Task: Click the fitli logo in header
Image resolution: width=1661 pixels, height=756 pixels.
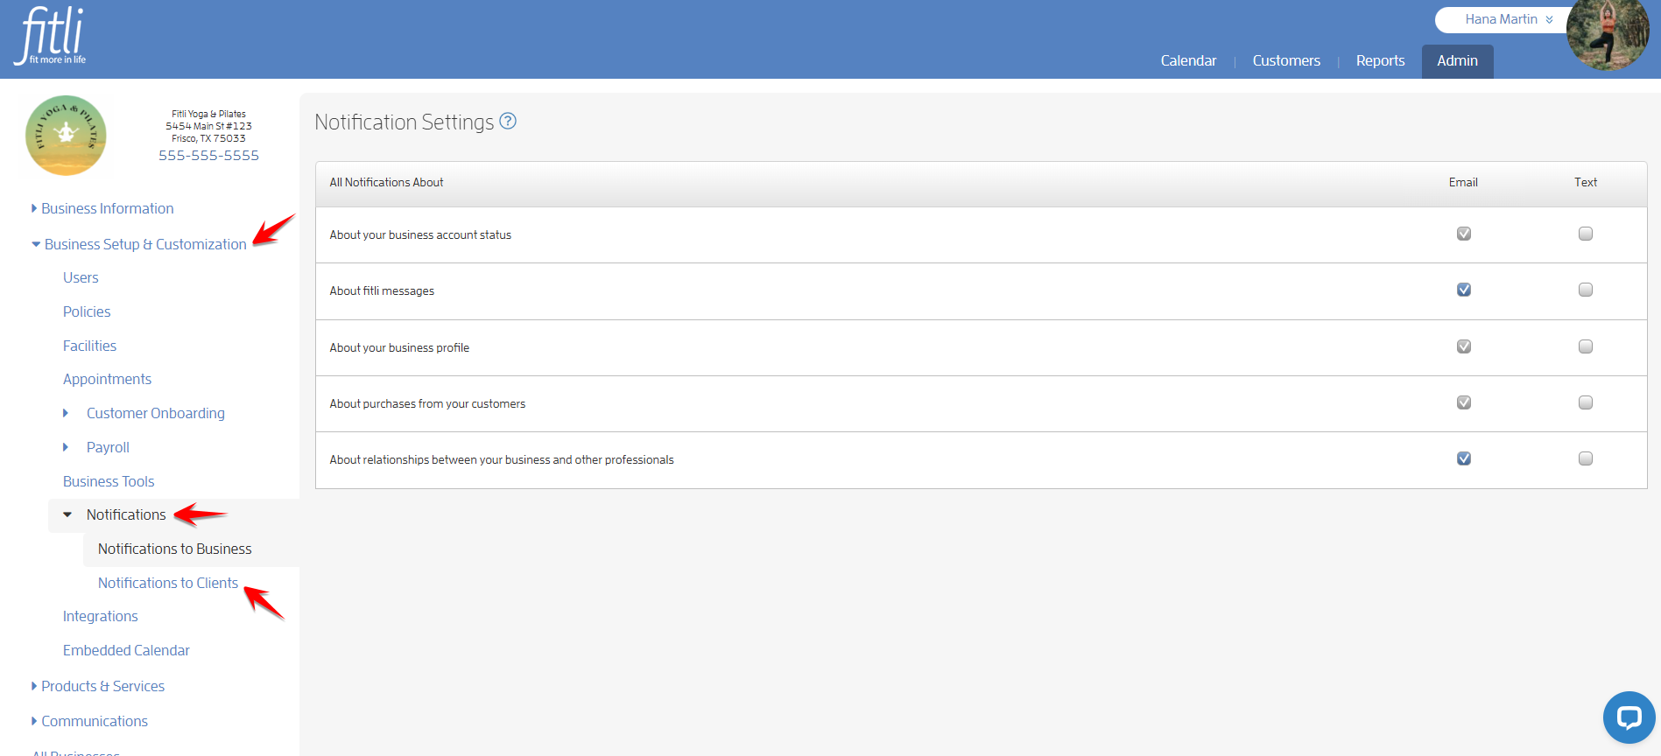Action: tap(50, 35)
